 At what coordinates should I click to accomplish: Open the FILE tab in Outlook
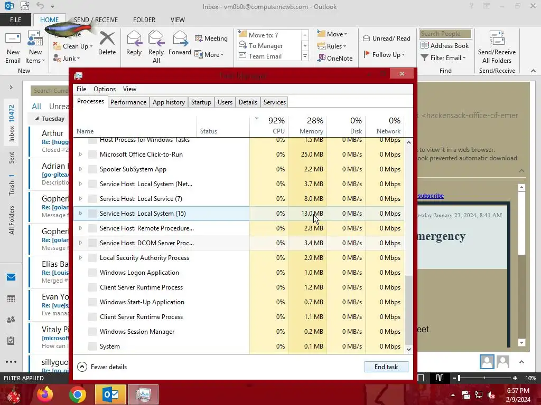pos(15,20)
